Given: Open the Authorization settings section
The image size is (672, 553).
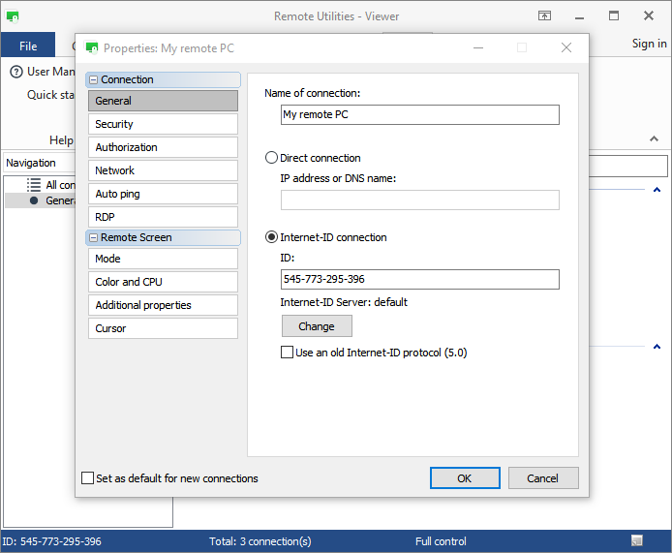Looking at the screenshot, I should pyautogui.click(x=163, y=147).
